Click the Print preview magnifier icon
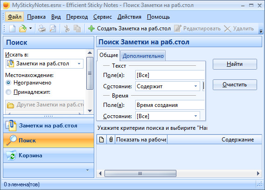265x190 pixels. [53, 28]
